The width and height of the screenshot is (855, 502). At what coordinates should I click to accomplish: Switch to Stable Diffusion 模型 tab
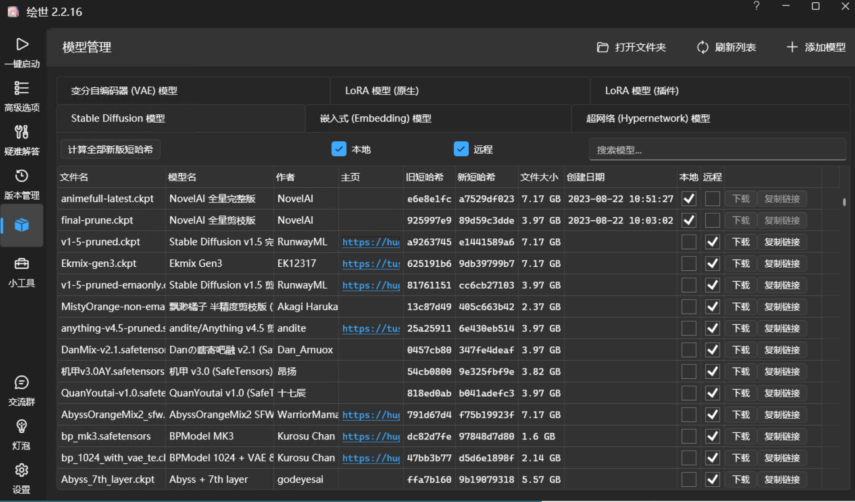tap(181, 118)
